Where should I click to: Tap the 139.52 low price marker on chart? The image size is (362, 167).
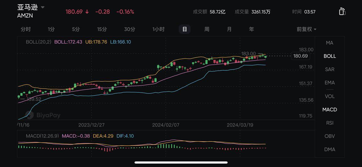34,99
